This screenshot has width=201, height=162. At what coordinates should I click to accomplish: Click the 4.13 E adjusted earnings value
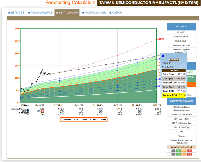61,109
